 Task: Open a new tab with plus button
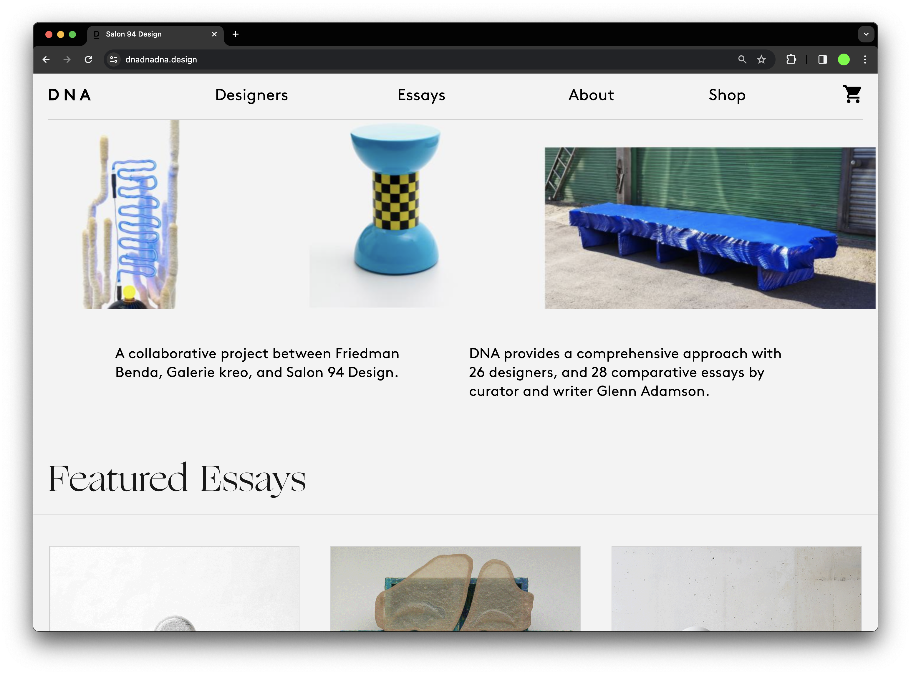coord(235,34)
